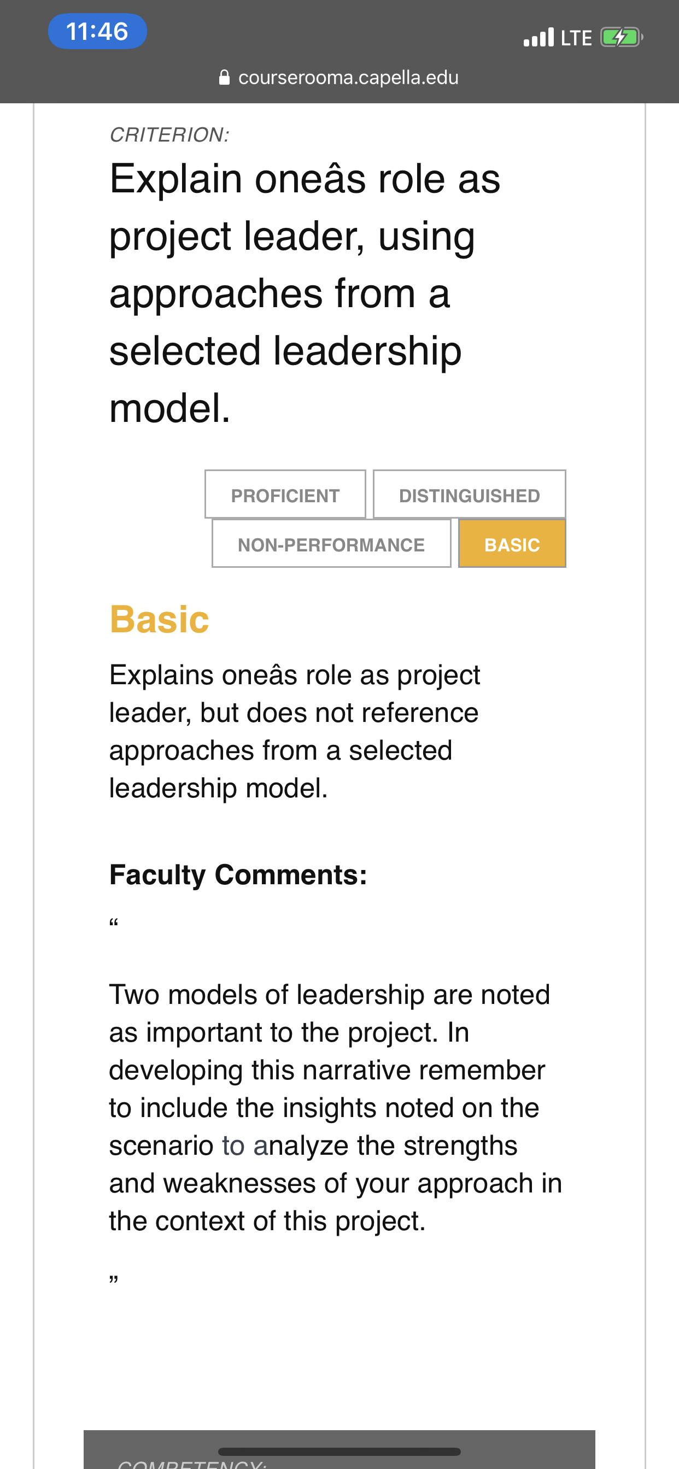Select the NON-PERFORMANCE rating tab
The height and width of the screenshot is (1469, 679).
tap(331, 543)
